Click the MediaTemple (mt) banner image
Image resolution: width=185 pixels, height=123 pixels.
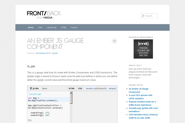(143, 49)
